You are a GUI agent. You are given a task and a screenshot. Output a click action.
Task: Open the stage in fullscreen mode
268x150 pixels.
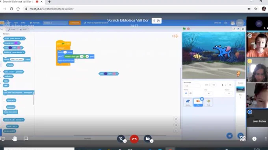[243, 29]
